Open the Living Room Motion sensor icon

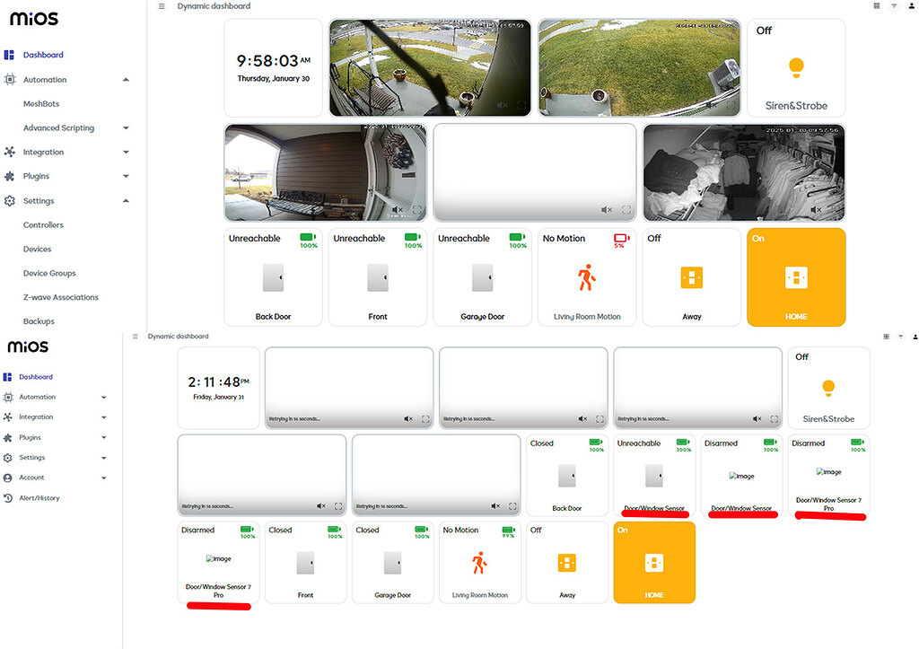coord(586,278)
